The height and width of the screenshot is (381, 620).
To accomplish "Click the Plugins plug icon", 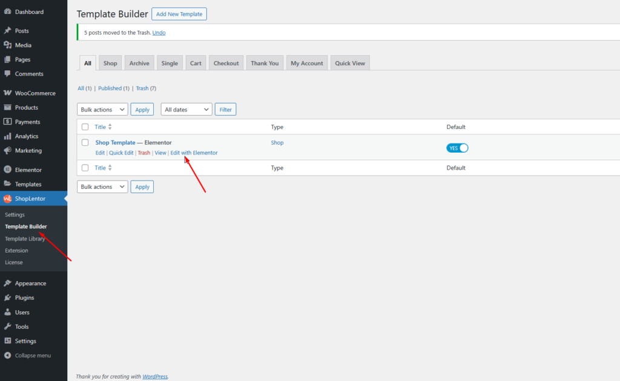I will [7, 297].
